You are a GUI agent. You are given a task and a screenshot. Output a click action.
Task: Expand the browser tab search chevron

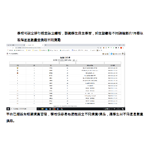click(45, 45)
